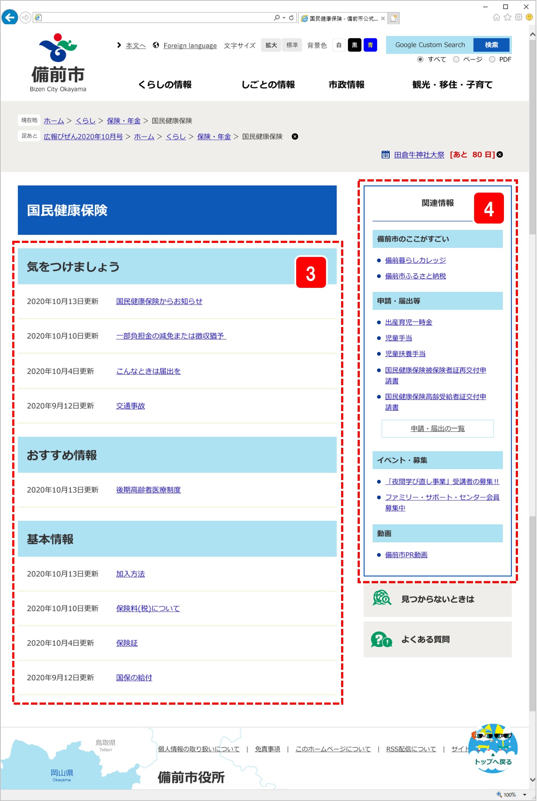Open a new tab with the blank tab button

coord(394,18)
